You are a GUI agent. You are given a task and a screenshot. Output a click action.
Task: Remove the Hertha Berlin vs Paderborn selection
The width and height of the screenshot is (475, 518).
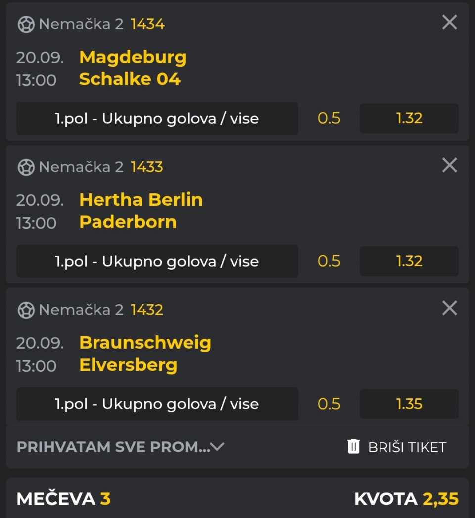(x=449, y=165)
